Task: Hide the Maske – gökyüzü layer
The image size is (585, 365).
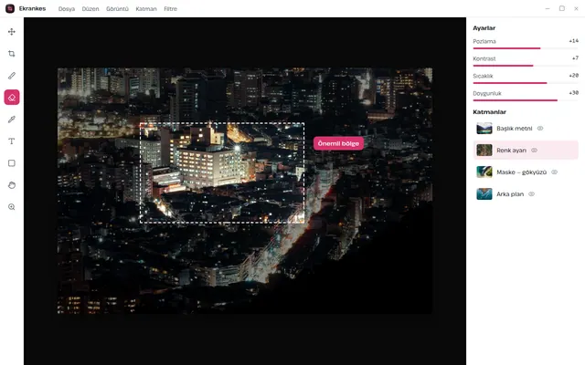Action: [x=555, y=172]
